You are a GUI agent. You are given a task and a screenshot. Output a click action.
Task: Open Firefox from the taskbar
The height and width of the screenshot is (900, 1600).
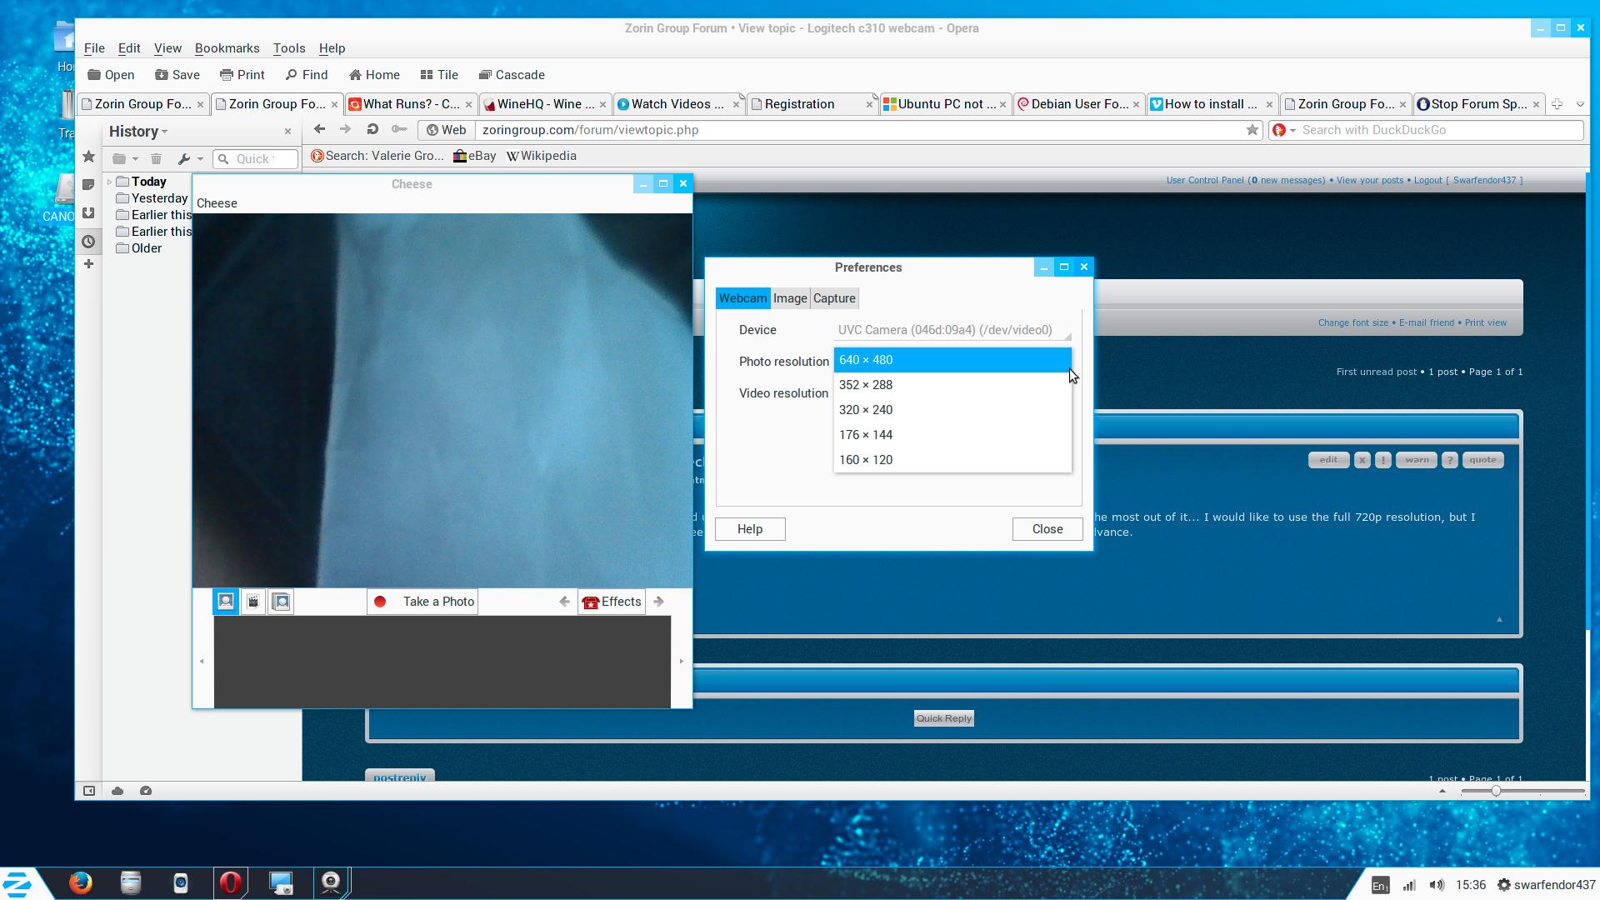[x=81, y=882]
